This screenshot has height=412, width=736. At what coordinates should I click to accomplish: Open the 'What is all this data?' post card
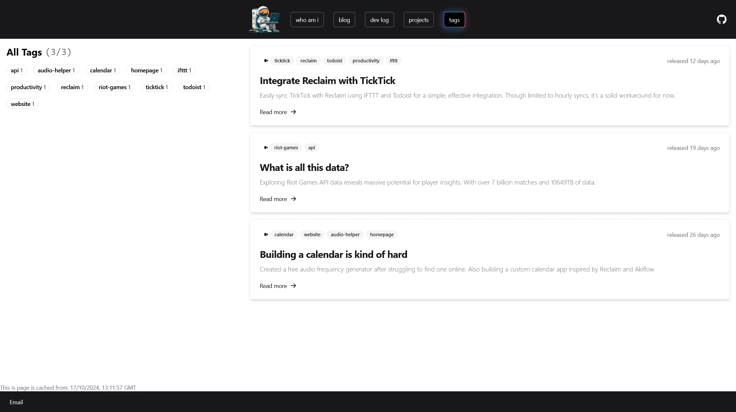pyautogui.click(x=490, y=172)
